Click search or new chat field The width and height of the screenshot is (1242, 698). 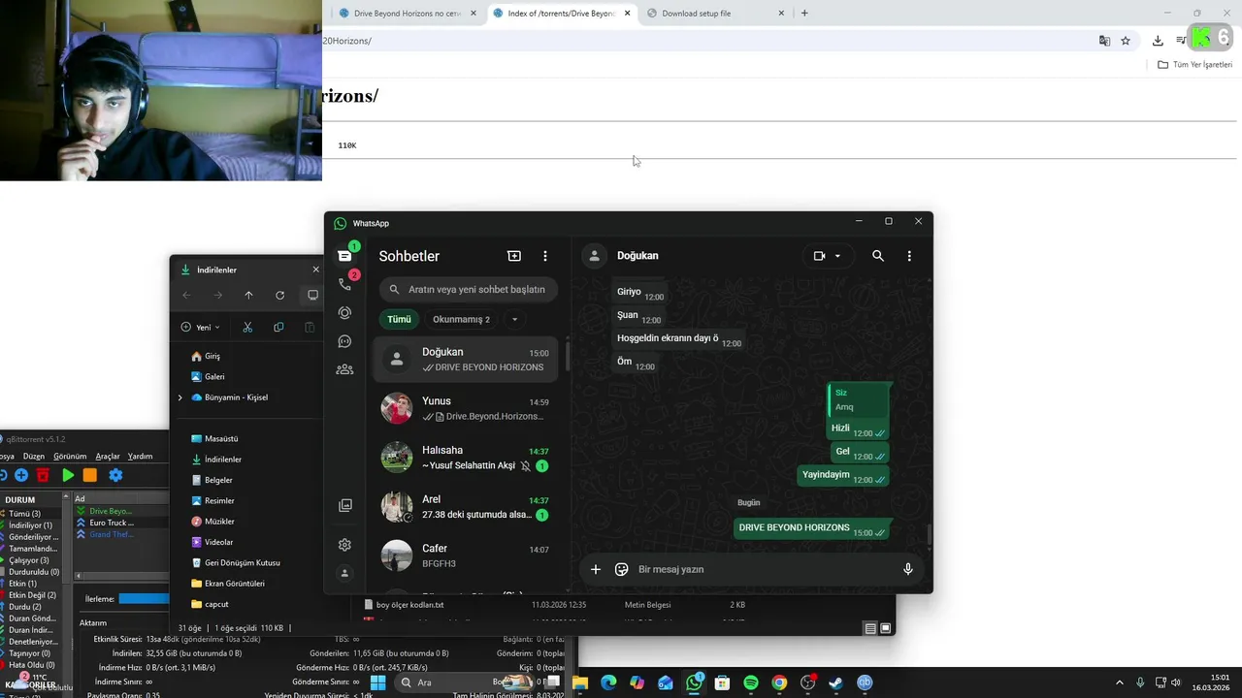469,289
